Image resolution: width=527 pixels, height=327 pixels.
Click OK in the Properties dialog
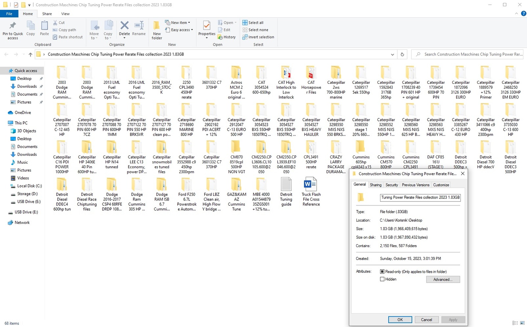point(400,320)
